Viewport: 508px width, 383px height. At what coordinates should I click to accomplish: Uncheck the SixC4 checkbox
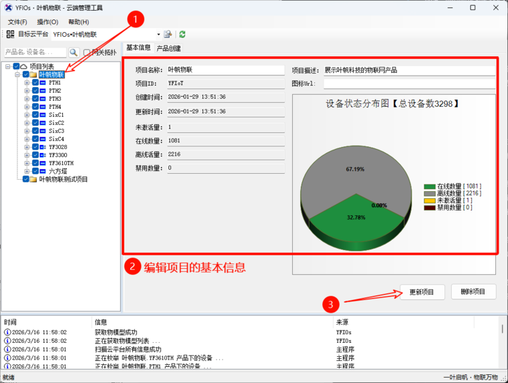(36, 139)
